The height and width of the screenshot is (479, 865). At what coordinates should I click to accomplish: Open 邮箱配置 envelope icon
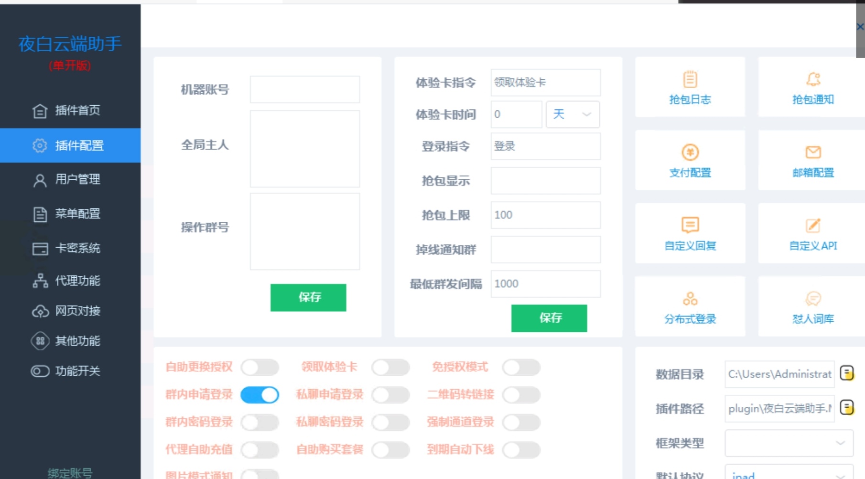[813, 152]
